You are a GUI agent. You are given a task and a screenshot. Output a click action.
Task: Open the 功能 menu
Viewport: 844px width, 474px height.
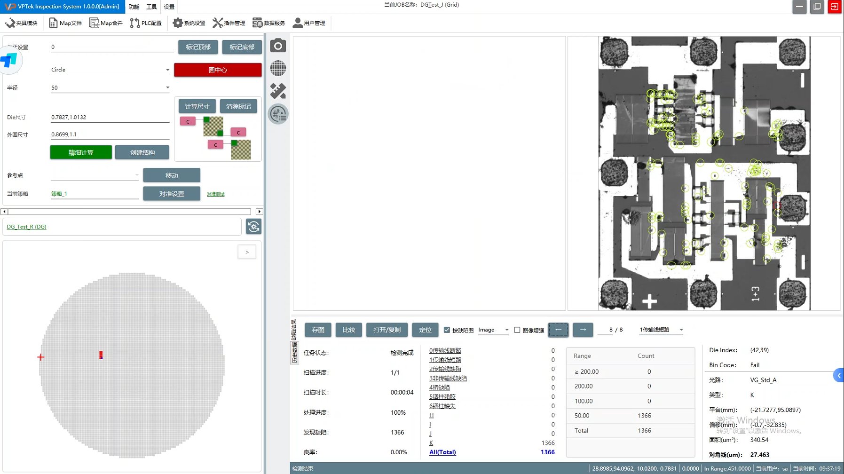click(134, 7)
